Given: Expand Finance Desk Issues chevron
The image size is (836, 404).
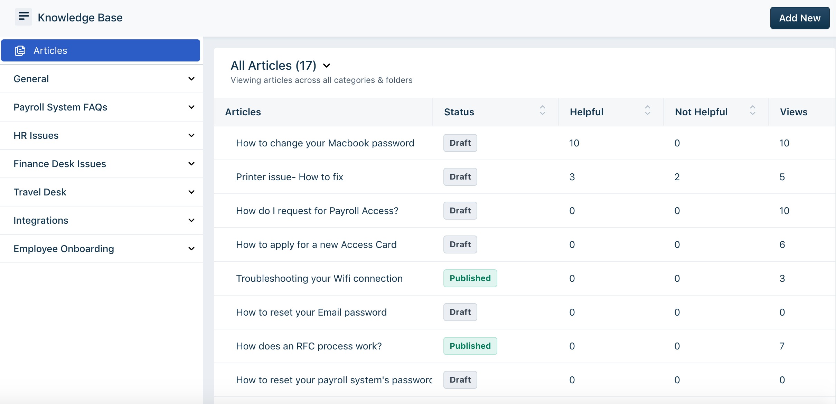Looking at the screenshot, I should point(191,164).
